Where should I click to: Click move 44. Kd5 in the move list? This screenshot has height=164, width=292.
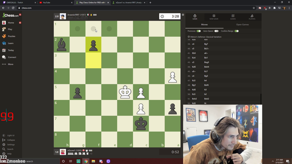tap(193, 67)
